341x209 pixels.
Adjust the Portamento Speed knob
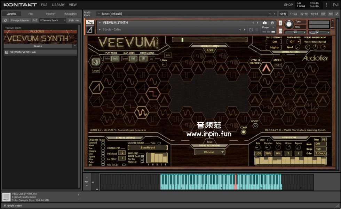point(298,47)
